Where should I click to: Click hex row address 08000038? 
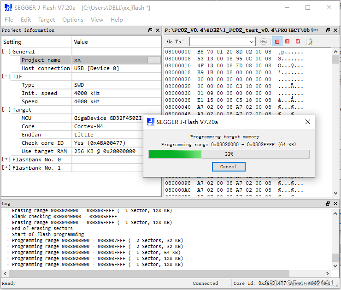[178, 100]
